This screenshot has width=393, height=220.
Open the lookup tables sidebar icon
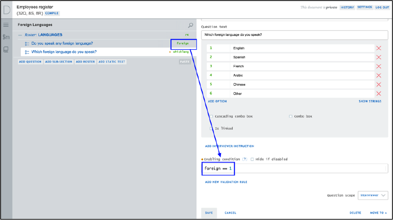point(6,49)
